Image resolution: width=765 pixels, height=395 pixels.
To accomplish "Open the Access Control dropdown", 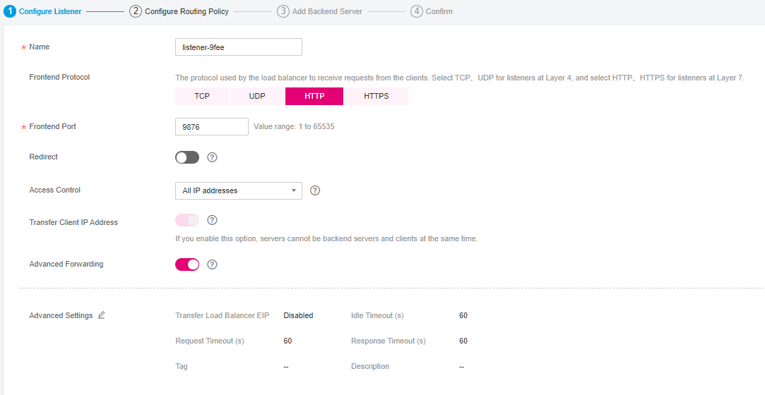I will click(x=238, y=190).
